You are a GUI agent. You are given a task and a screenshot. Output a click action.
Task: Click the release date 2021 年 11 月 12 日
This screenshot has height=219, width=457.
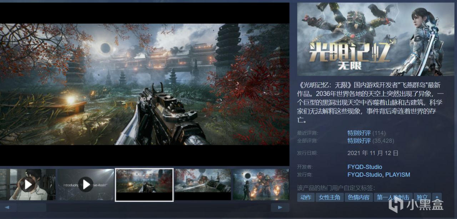pyautogui.click(x=373, y=153)
